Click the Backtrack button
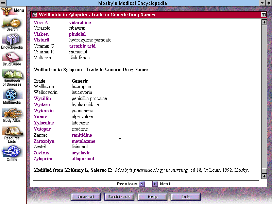Image resolution: width=272 pixels, height=204 pixels. (x=119, y=197)
